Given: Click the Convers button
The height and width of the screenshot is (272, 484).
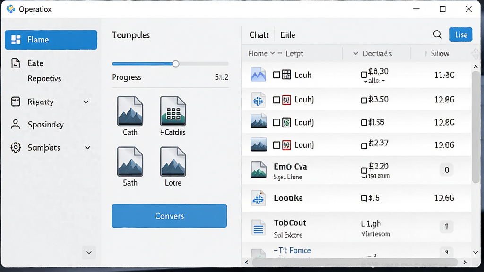Looking at the screenshot, I should point(170,216).
